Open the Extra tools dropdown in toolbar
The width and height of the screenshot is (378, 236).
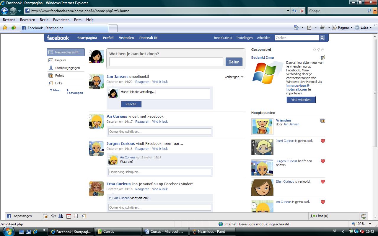pyautogui.click(x=364, y=27)
